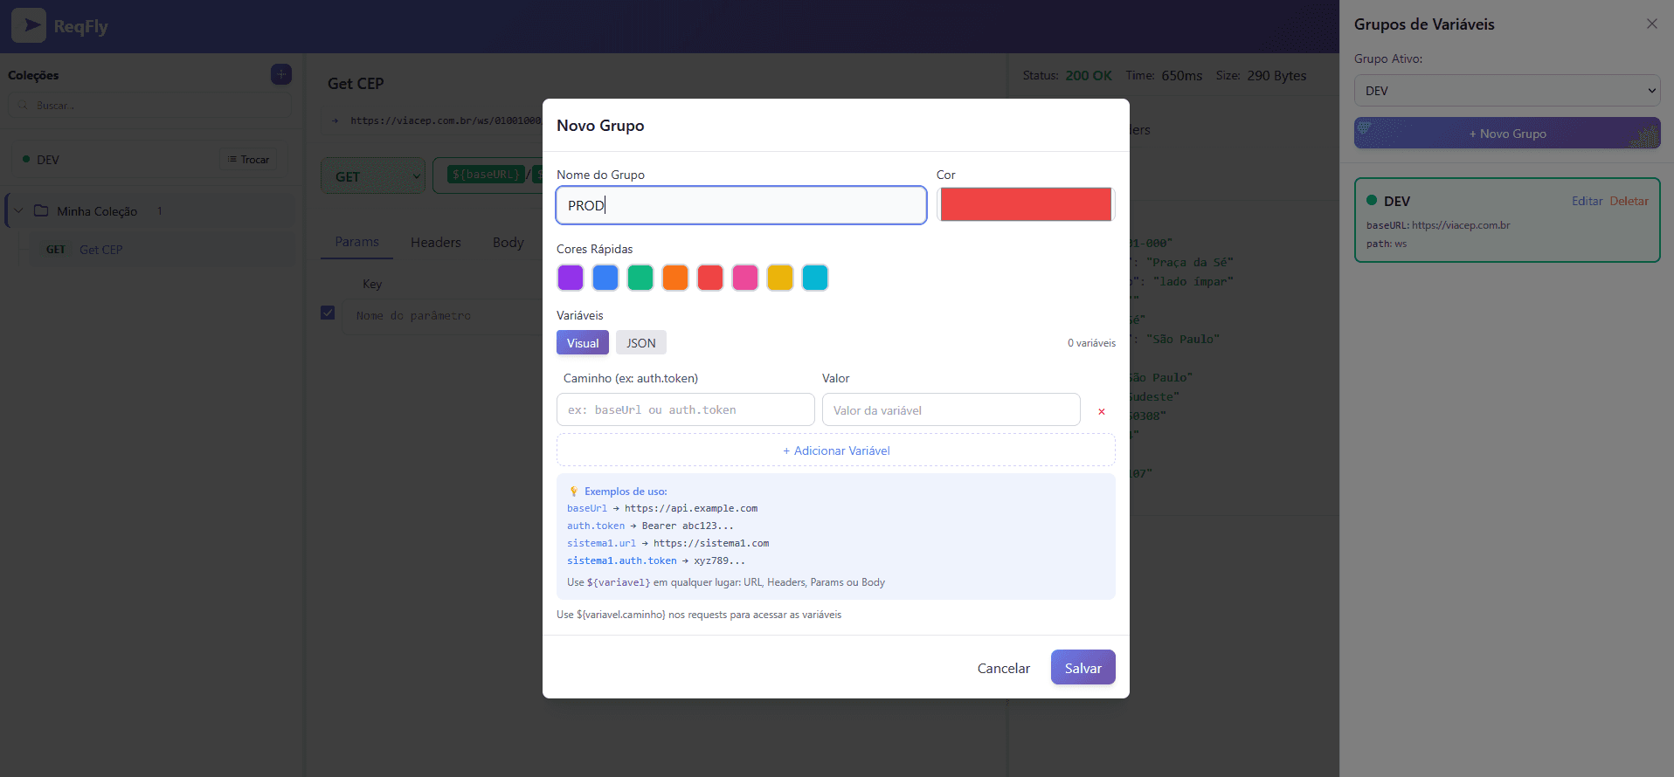Click the ReqFly logo icon
The image size is (1674, 777).
click(29, 25)
